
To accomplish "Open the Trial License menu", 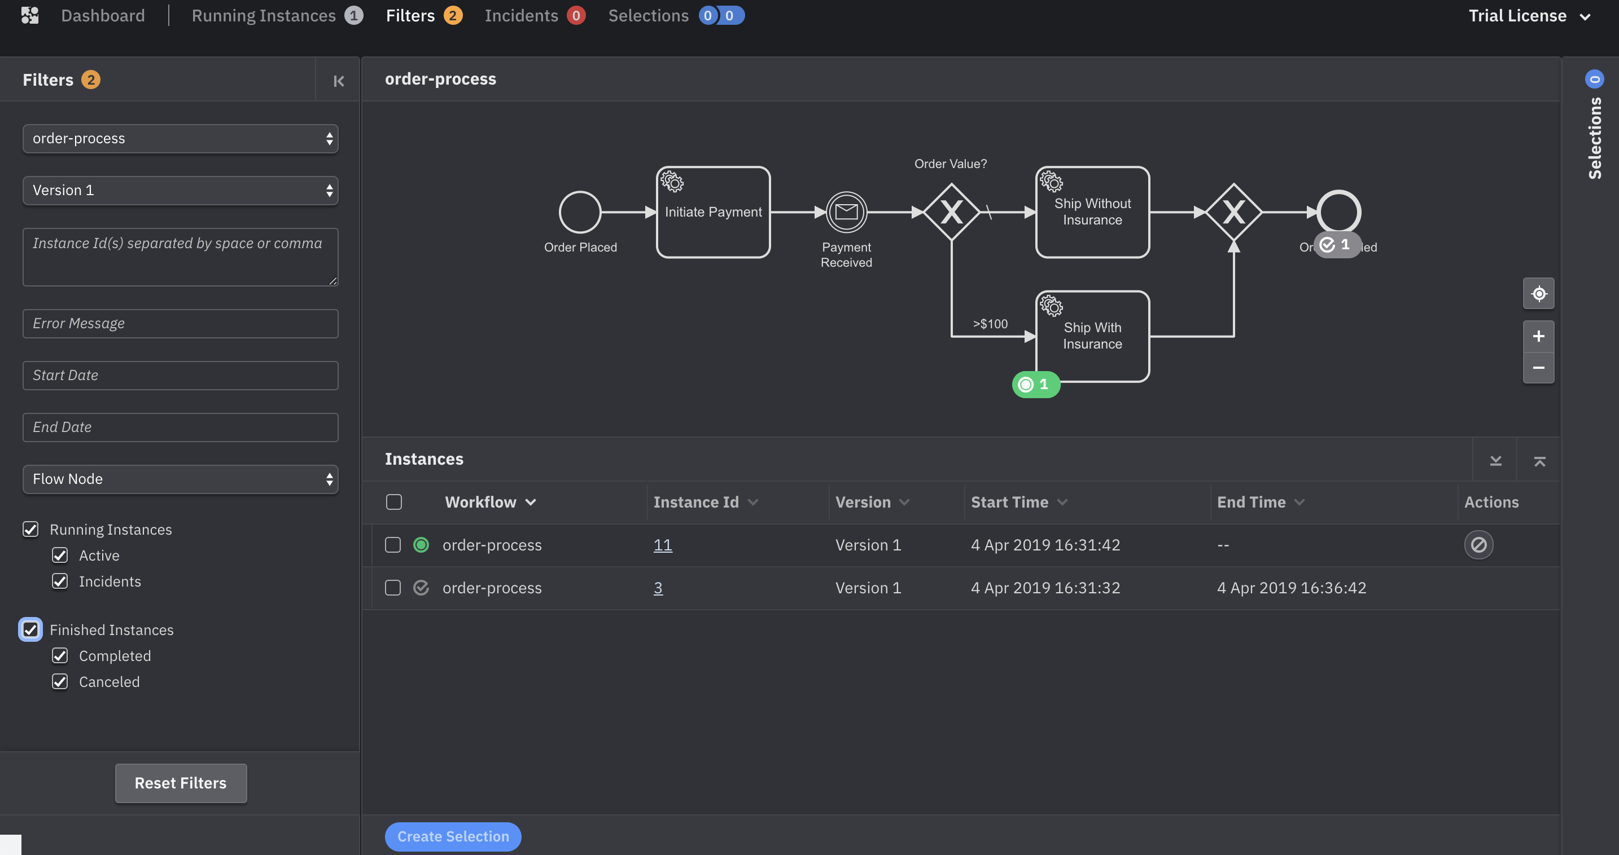I will pos(1529,16).
